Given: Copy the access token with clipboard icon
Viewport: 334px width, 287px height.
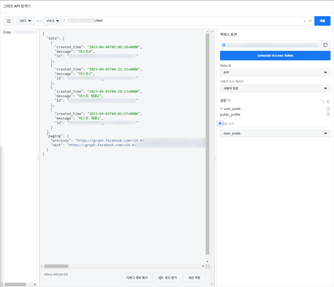Looking at the screenshot, I should (325, 45).
